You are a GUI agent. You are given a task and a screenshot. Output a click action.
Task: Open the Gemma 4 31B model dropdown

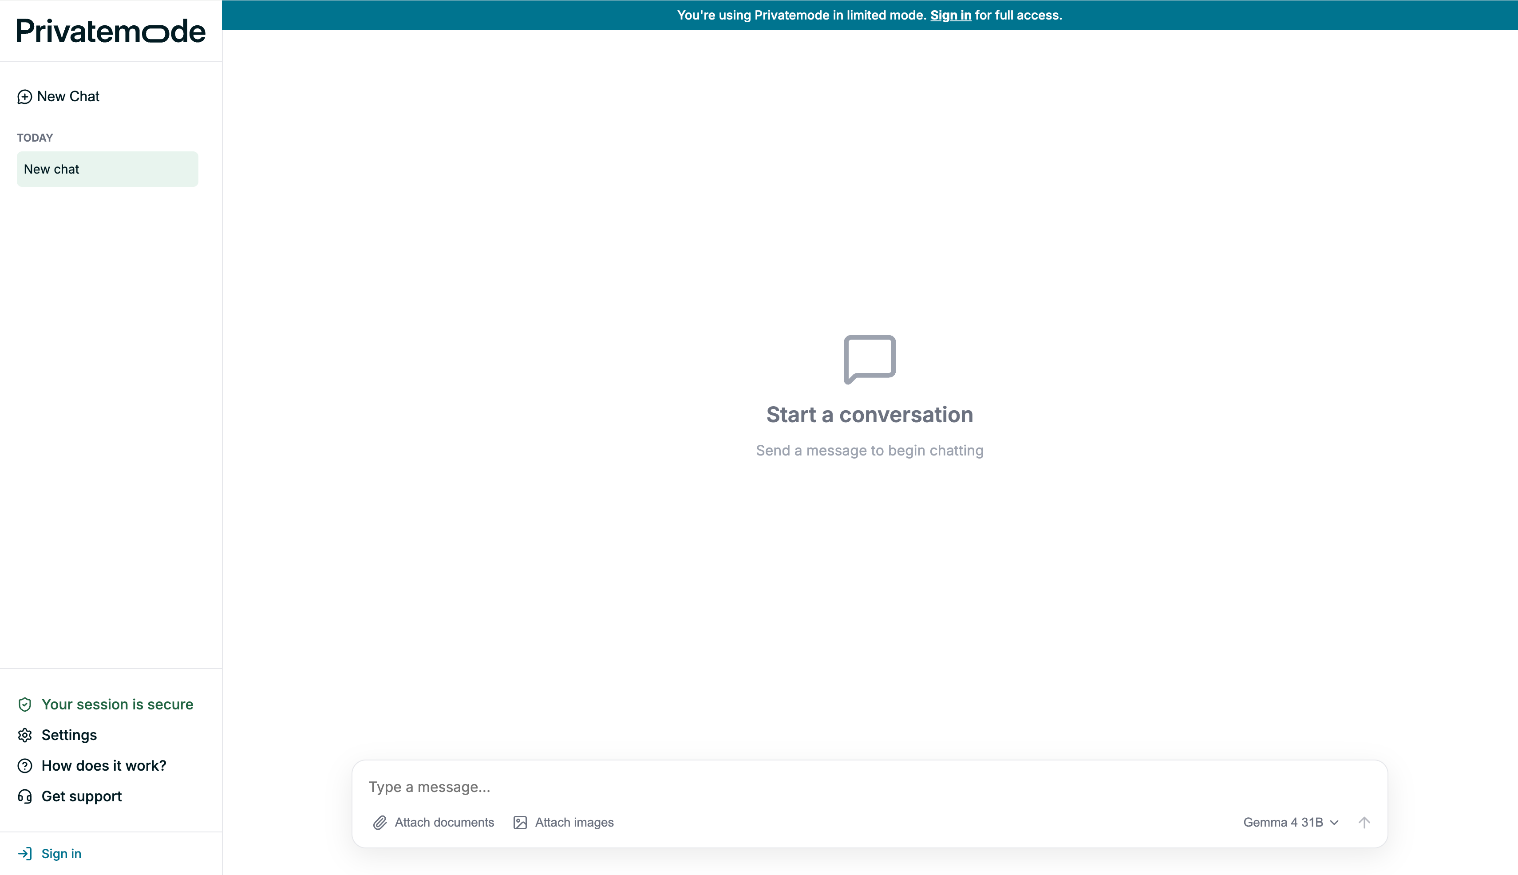pyautogui.click(x=1291, y=823)
